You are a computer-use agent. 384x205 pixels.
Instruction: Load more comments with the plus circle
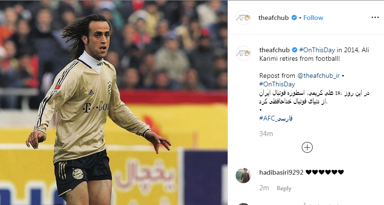[x=307, y=148]
